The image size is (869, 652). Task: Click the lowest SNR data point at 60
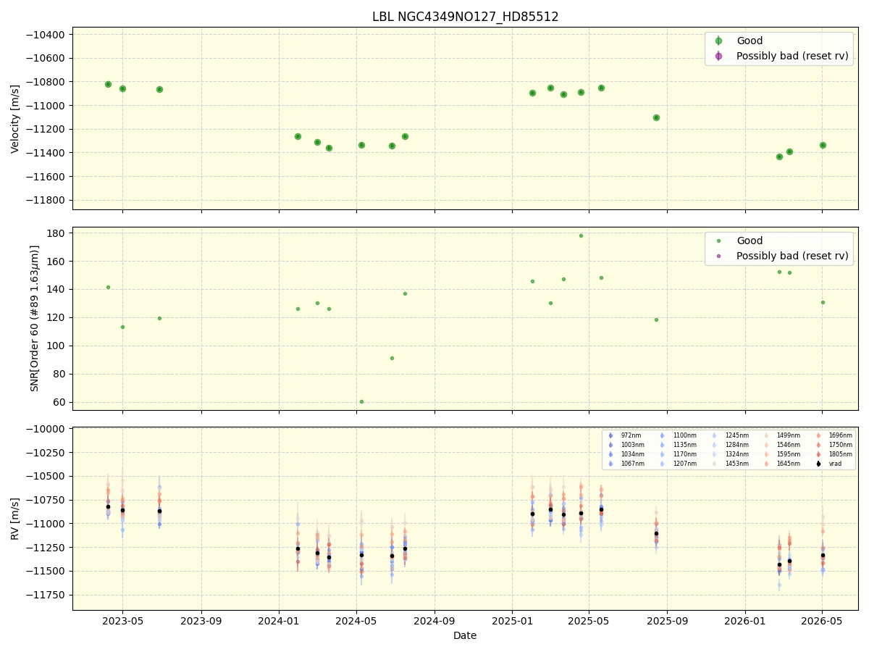pyautogui.click(x=361, y=401)
